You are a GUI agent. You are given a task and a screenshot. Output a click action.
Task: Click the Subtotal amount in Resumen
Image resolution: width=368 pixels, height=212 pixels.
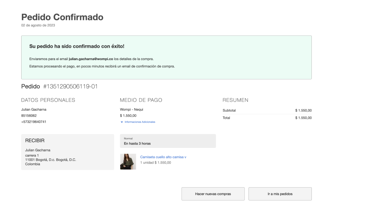coord(303,110)
